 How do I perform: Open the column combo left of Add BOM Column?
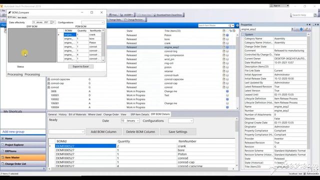(82, 132)
